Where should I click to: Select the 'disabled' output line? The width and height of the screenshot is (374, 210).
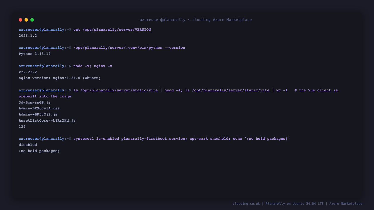(28, 145)
